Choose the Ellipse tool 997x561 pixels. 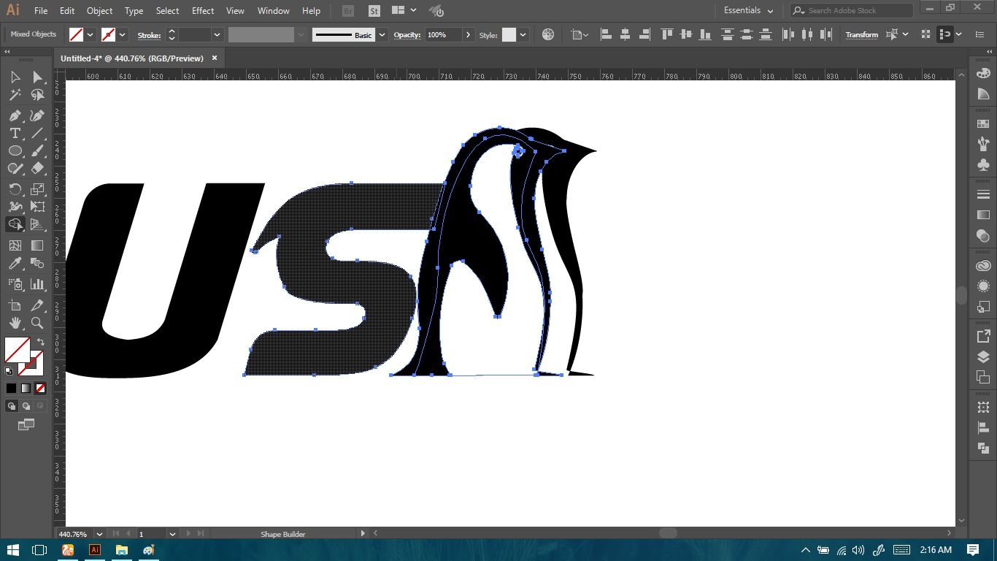[15, 150]
